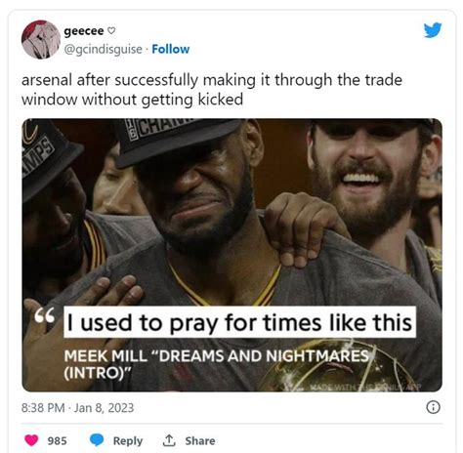This screenshot has height=453, width=463.
Task: Click the Twitter bird logo
Action: click(x=433, y=30)
